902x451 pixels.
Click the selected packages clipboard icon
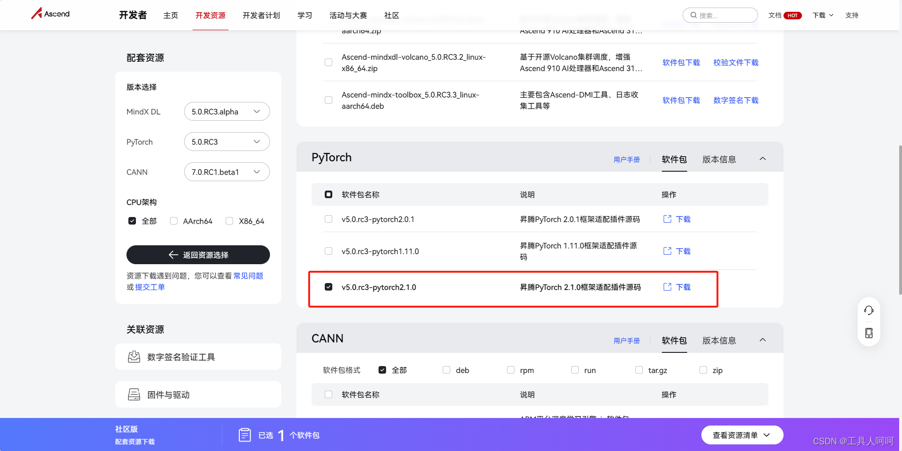coord(244,435)
